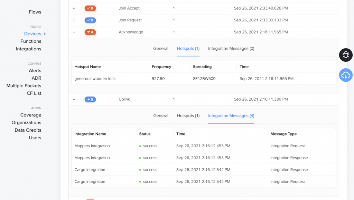Open ADR config page
Viewport: 354px width, 200px height.
[x=36, y=78]
